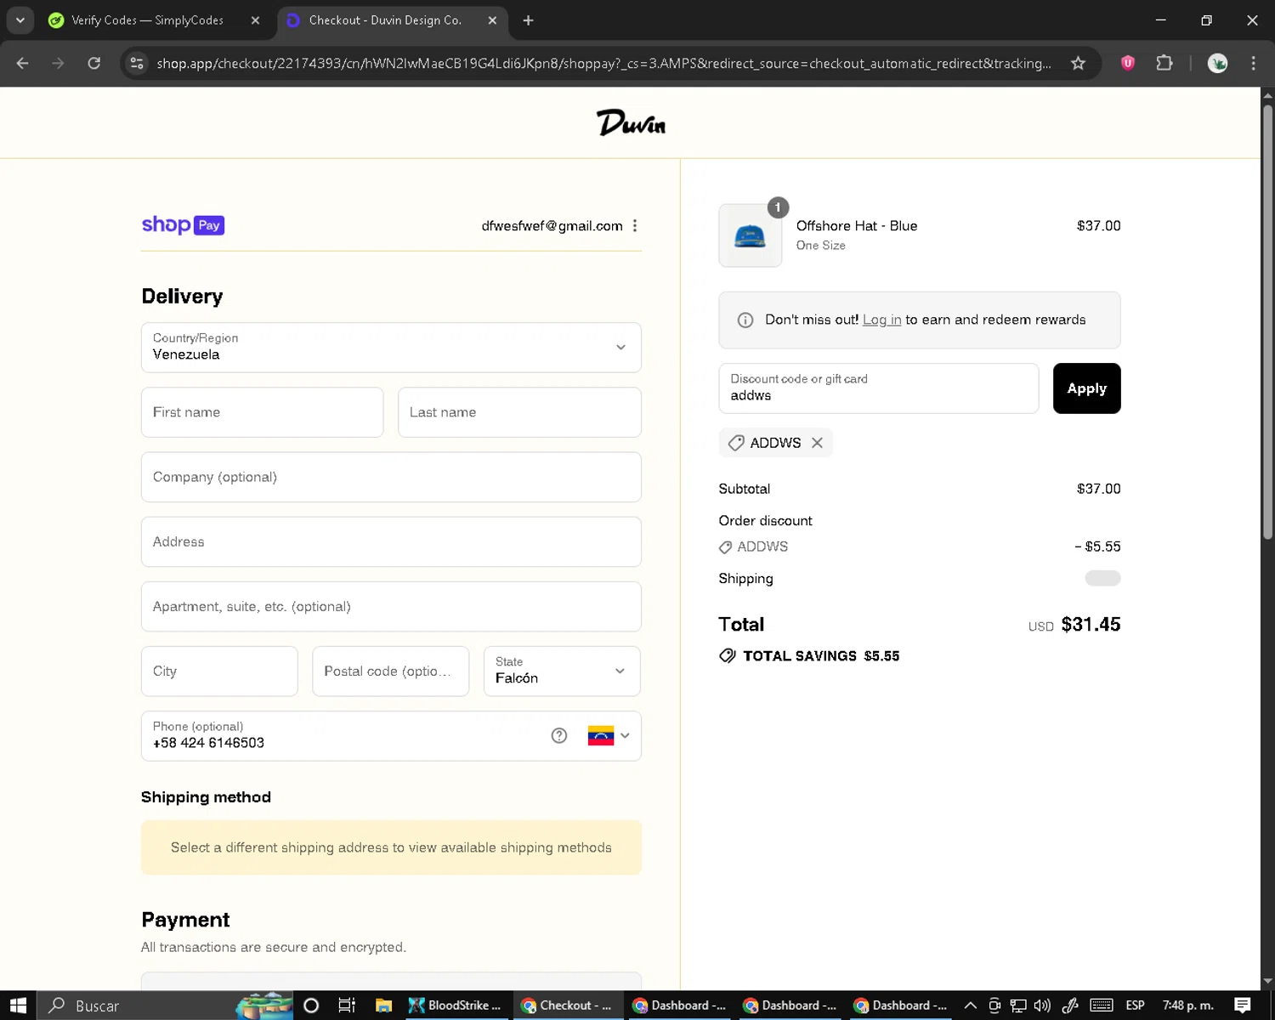Image resolution: width=1275 pixels, height=1020 pixels.
Task: Click the dfwesfwef@gmail.com email text
Action: [552, 225]
